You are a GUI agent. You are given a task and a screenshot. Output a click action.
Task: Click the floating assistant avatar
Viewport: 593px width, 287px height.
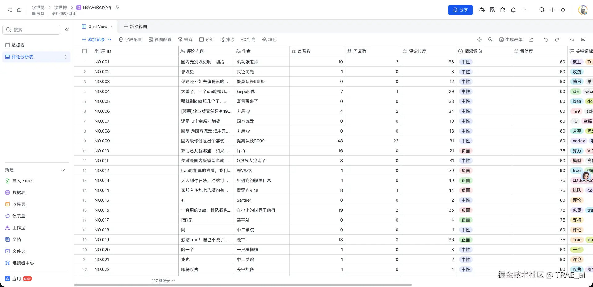coord(586,177)
